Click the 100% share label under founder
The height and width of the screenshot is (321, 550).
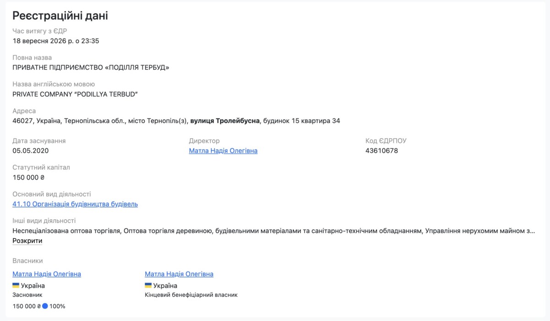point(57,306)
